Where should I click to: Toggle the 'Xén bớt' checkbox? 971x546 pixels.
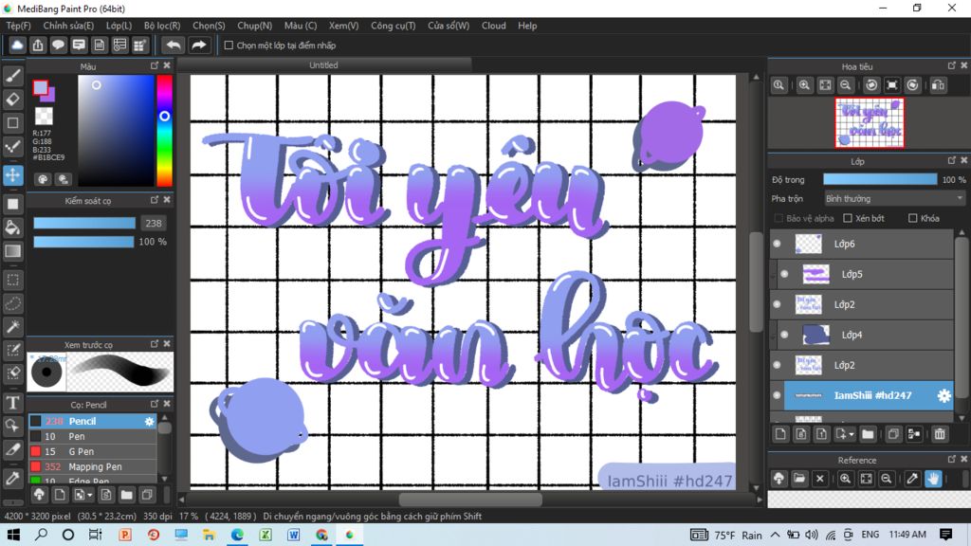848,218
